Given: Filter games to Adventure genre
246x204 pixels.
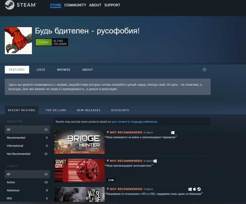Looking at the screenshot, I should click(x=27, y=190).
